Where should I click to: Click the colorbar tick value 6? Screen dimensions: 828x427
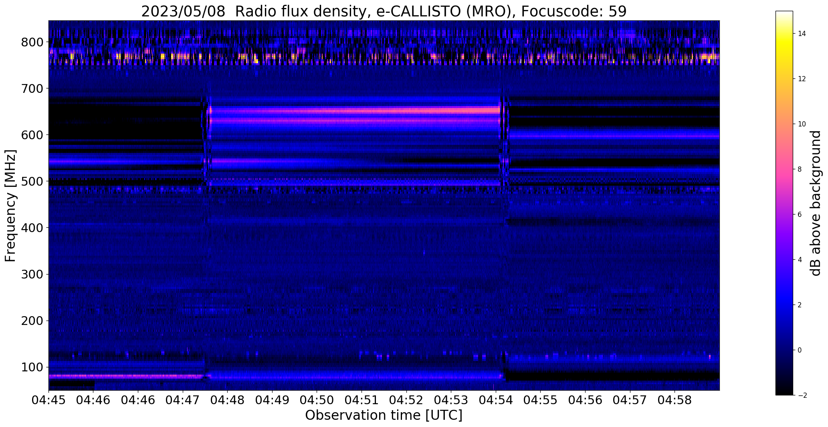(x=800, y=215)
